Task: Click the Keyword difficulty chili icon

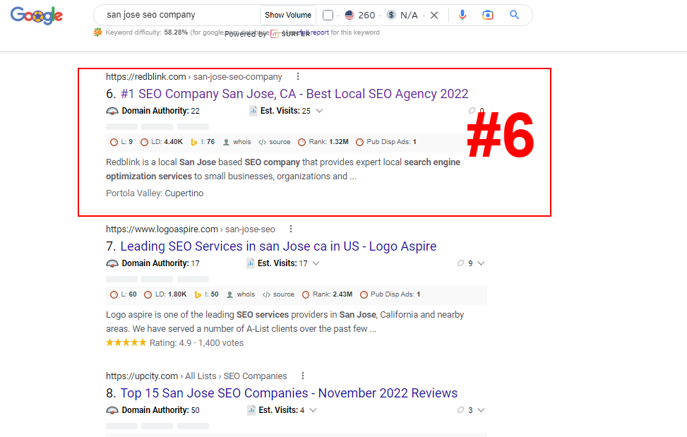Action: point(97,32)
